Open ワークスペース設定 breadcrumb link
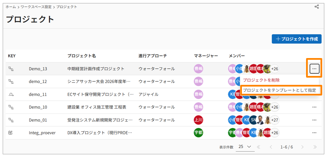 (x=36, y=7)
